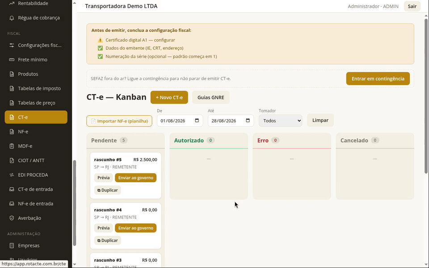The height and width of the screenshot is (268, 429).
Task: Click the 'R$ 2.500,00' value
Action: 145,160
